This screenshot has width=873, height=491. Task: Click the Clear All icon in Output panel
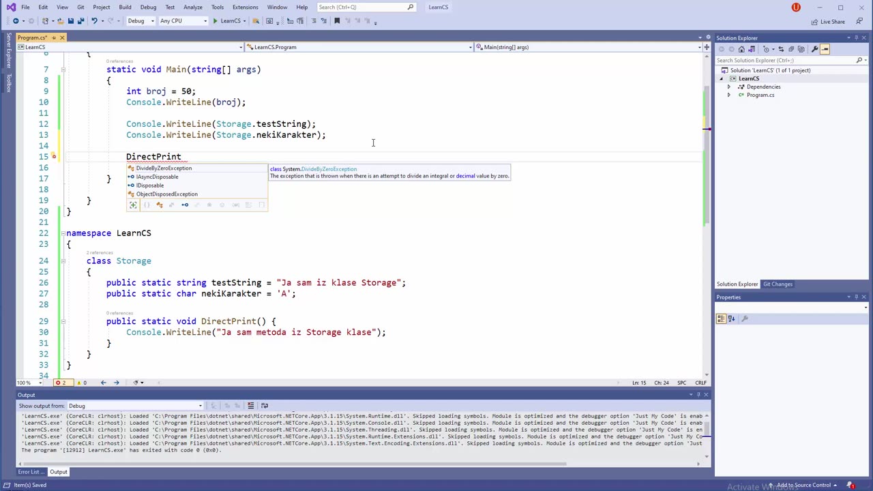(x=250, y=406)
